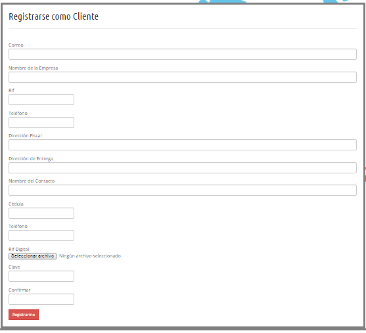Click the Nombre del Contacto label
Screen dimensions: 366x333
tap(32, 181)
